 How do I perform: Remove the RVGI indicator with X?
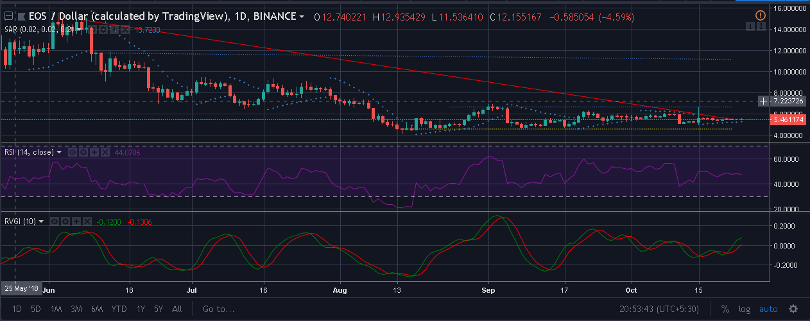(87, 221)
